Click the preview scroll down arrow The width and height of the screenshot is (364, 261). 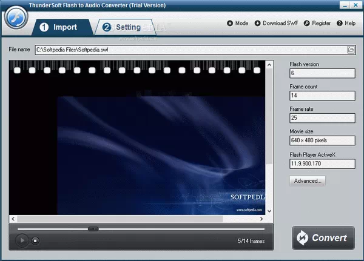[x=269, y=211]
